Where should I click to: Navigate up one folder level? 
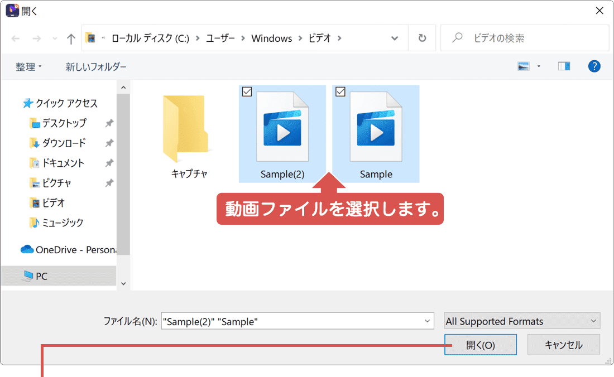[70, 37]
